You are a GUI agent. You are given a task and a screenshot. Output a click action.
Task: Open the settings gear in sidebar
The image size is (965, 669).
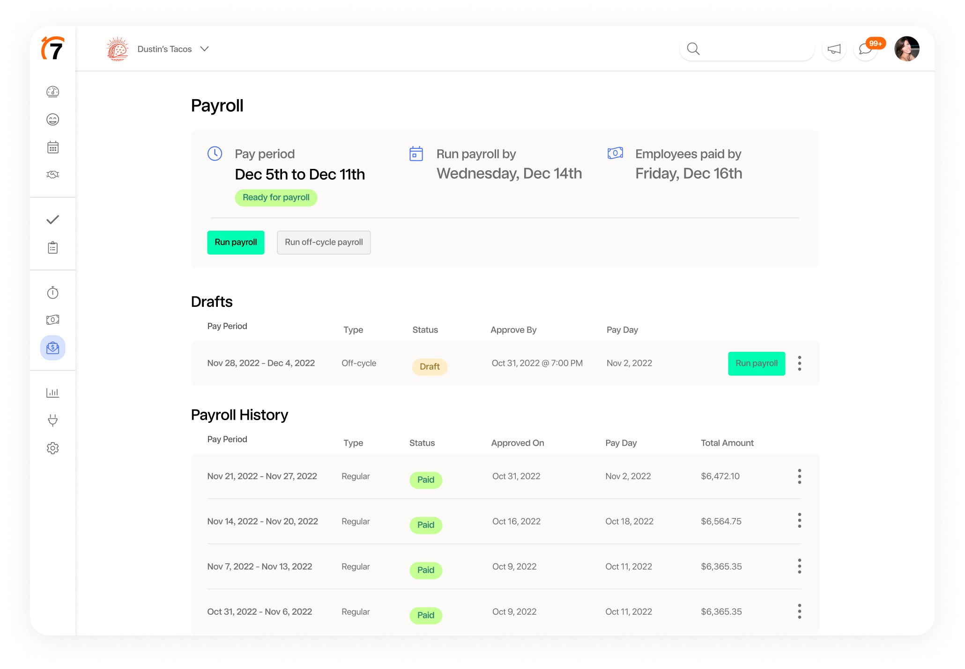(x=52, y=448)
